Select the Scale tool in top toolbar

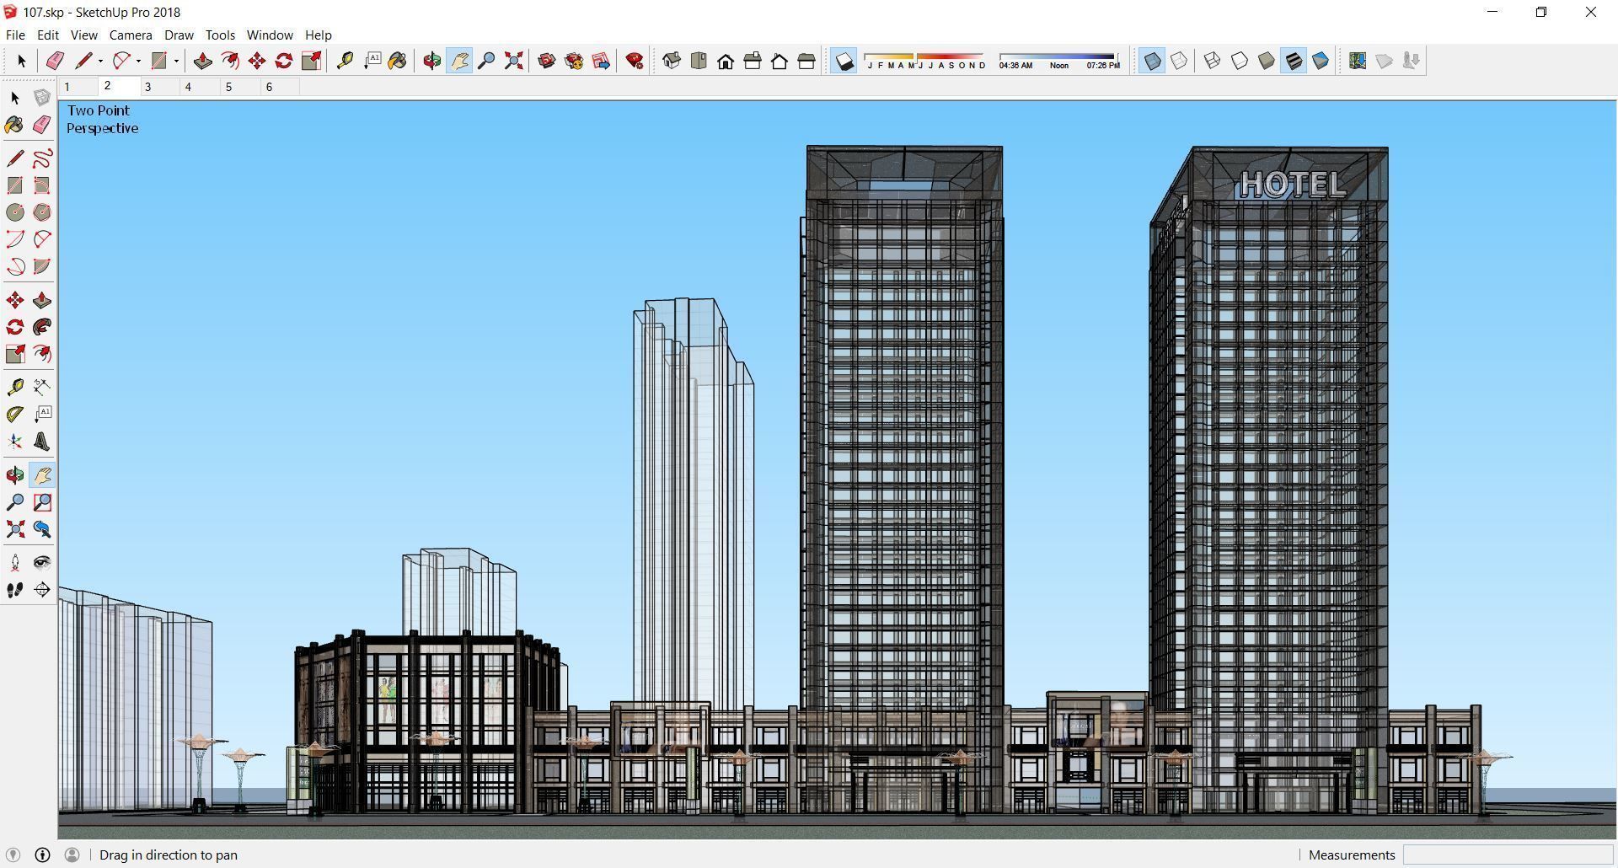coord(311,61)
